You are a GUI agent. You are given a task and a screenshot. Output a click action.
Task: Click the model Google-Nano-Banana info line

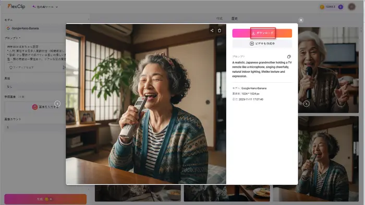[249, 88]
